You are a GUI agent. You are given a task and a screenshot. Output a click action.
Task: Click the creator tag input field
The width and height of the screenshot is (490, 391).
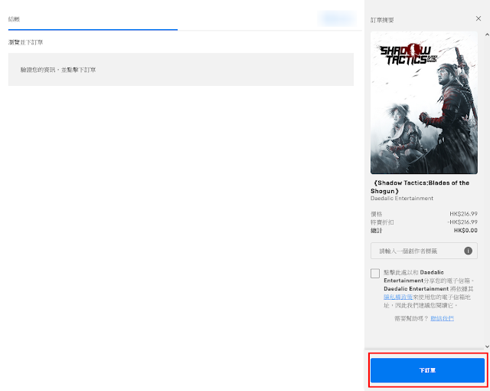423,251
